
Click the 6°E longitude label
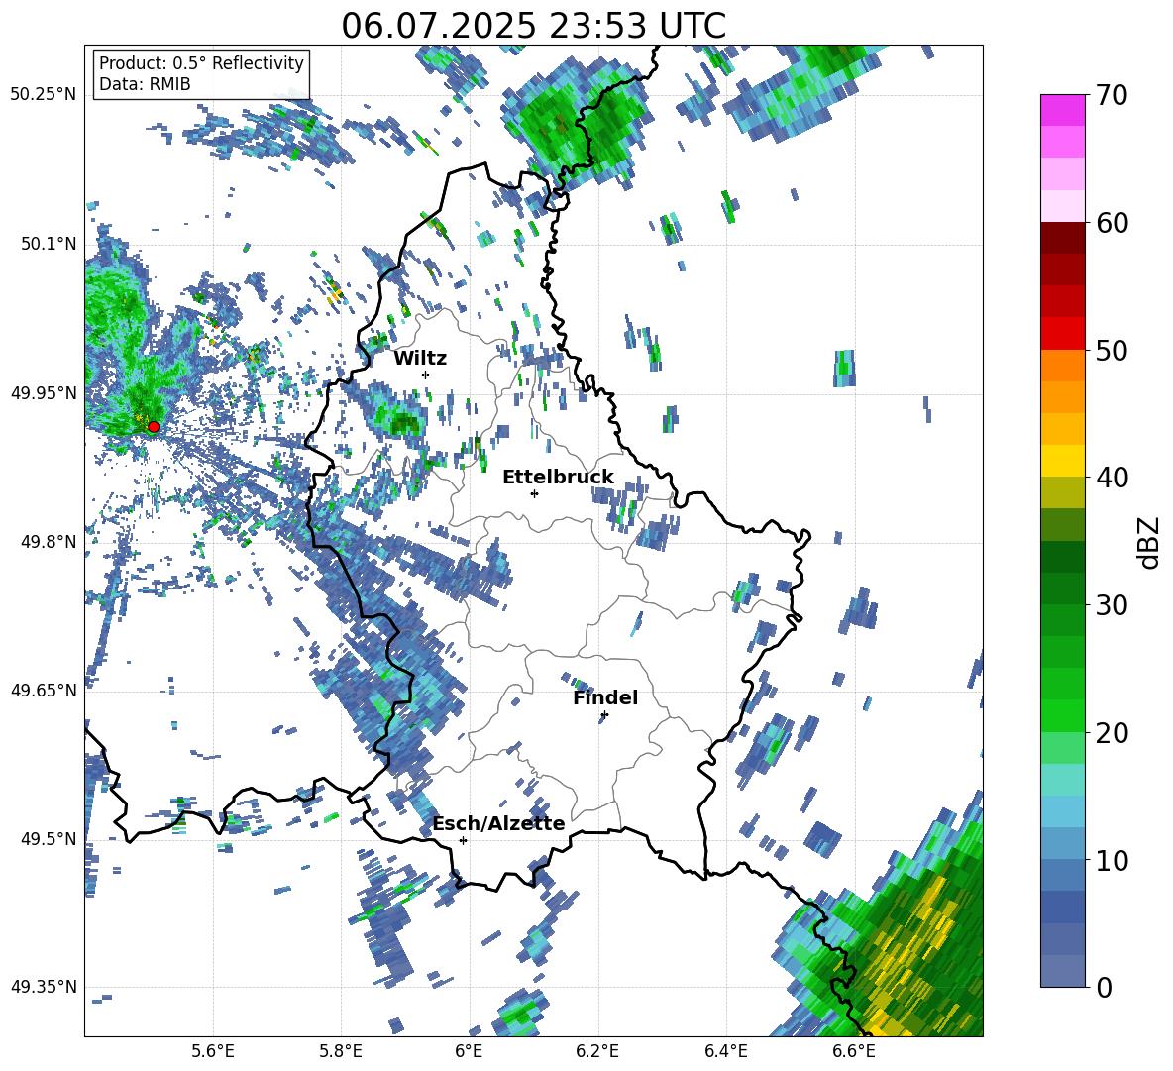click(x=469, y=1051)
